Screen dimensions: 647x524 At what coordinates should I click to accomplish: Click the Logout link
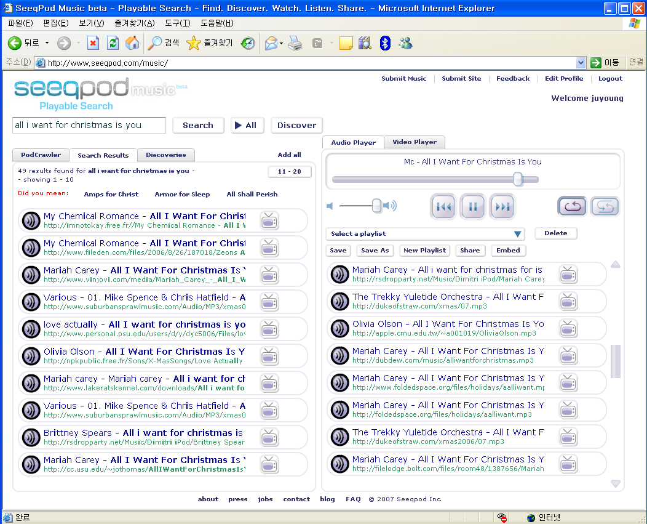coord(610,79)
